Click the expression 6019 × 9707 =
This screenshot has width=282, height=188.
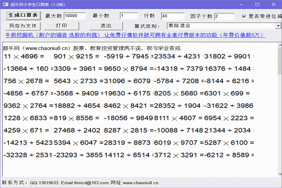click(179, 143)
